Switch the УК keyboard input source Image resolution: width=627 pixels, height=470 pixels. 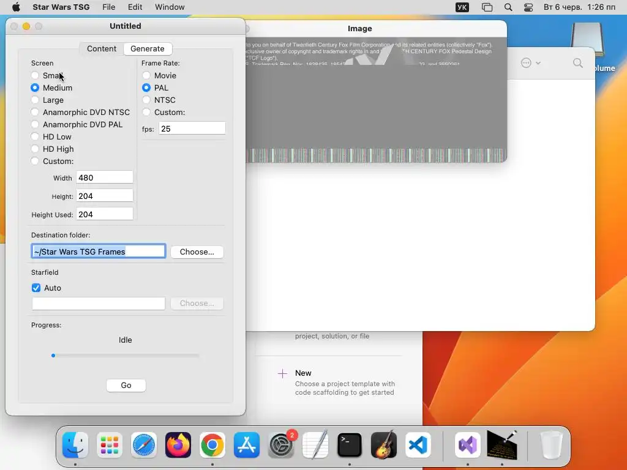462,7
